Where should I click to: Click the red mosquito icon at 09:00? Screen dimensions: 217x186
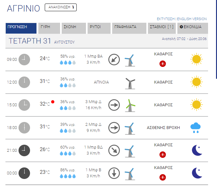163,64
